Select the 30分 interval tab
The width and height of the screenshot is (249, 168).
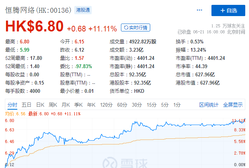pos(137,105)
